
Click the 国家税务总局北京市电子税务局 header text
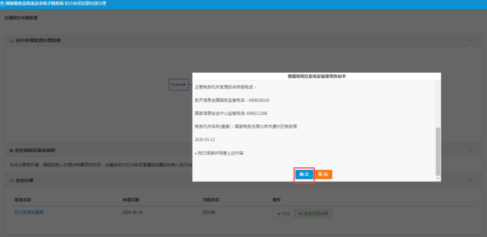click(34, 3)
